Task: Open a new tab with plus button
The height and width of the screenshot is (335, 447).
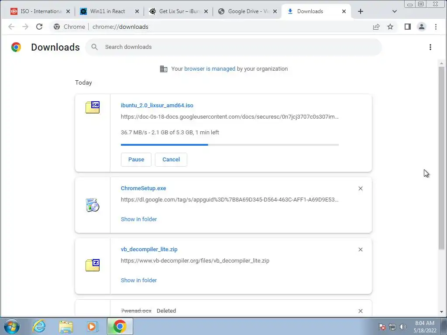Action: [360, 11]
